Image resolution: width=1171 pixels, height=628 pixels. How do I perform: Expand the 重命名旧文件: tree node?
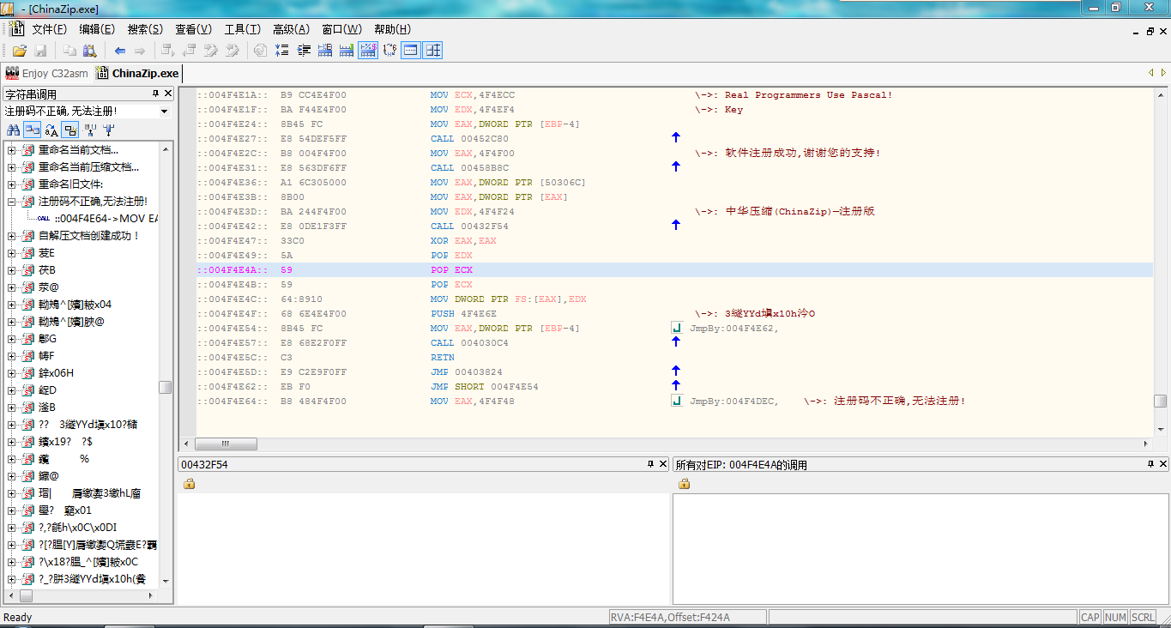[x=12, y=184]
